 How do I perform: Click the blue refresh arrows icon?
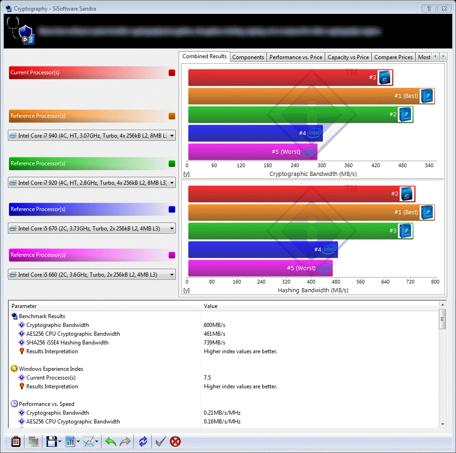[143, 441]
